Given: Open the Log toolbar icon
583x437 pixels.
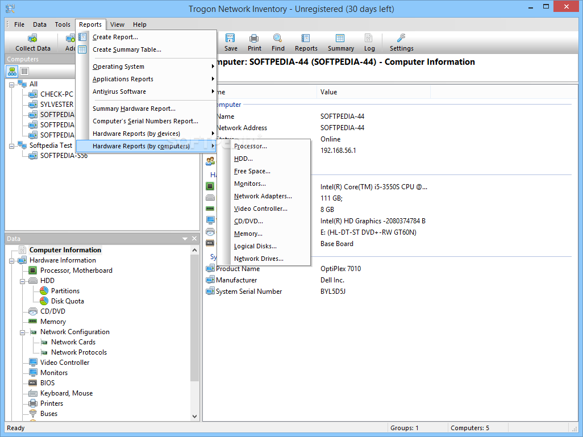Looking at the screenshot, I should click(x=369, y=38).
